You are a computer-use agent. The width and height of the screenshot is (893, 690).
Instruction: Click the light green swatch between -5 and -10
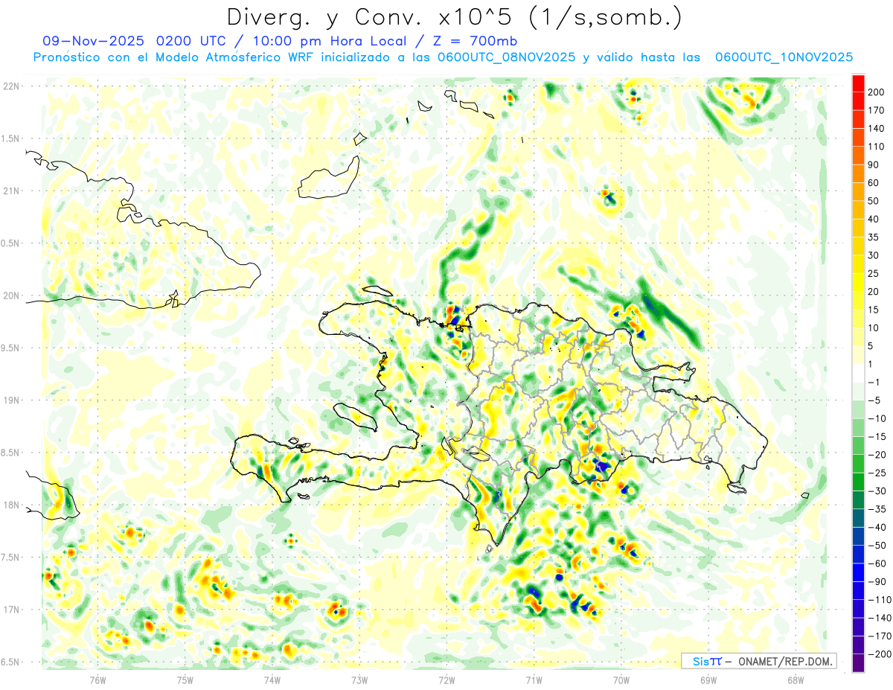859,409
